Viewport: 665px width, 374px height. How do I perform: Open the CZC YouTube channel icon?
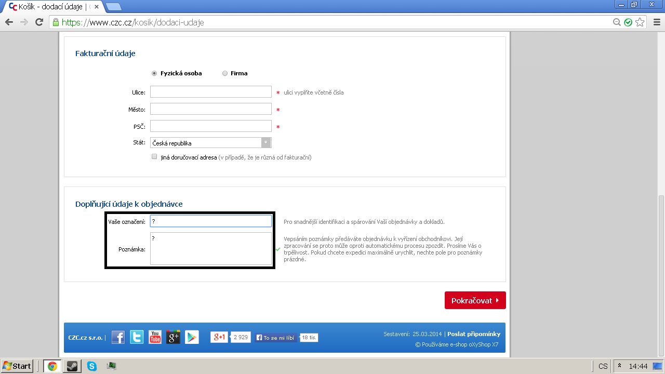[155, 337]
